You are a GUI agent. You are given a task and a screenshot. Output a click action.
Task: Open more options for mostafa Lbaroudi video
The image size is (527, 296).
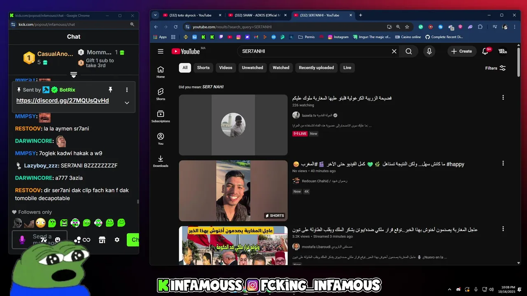503,229
